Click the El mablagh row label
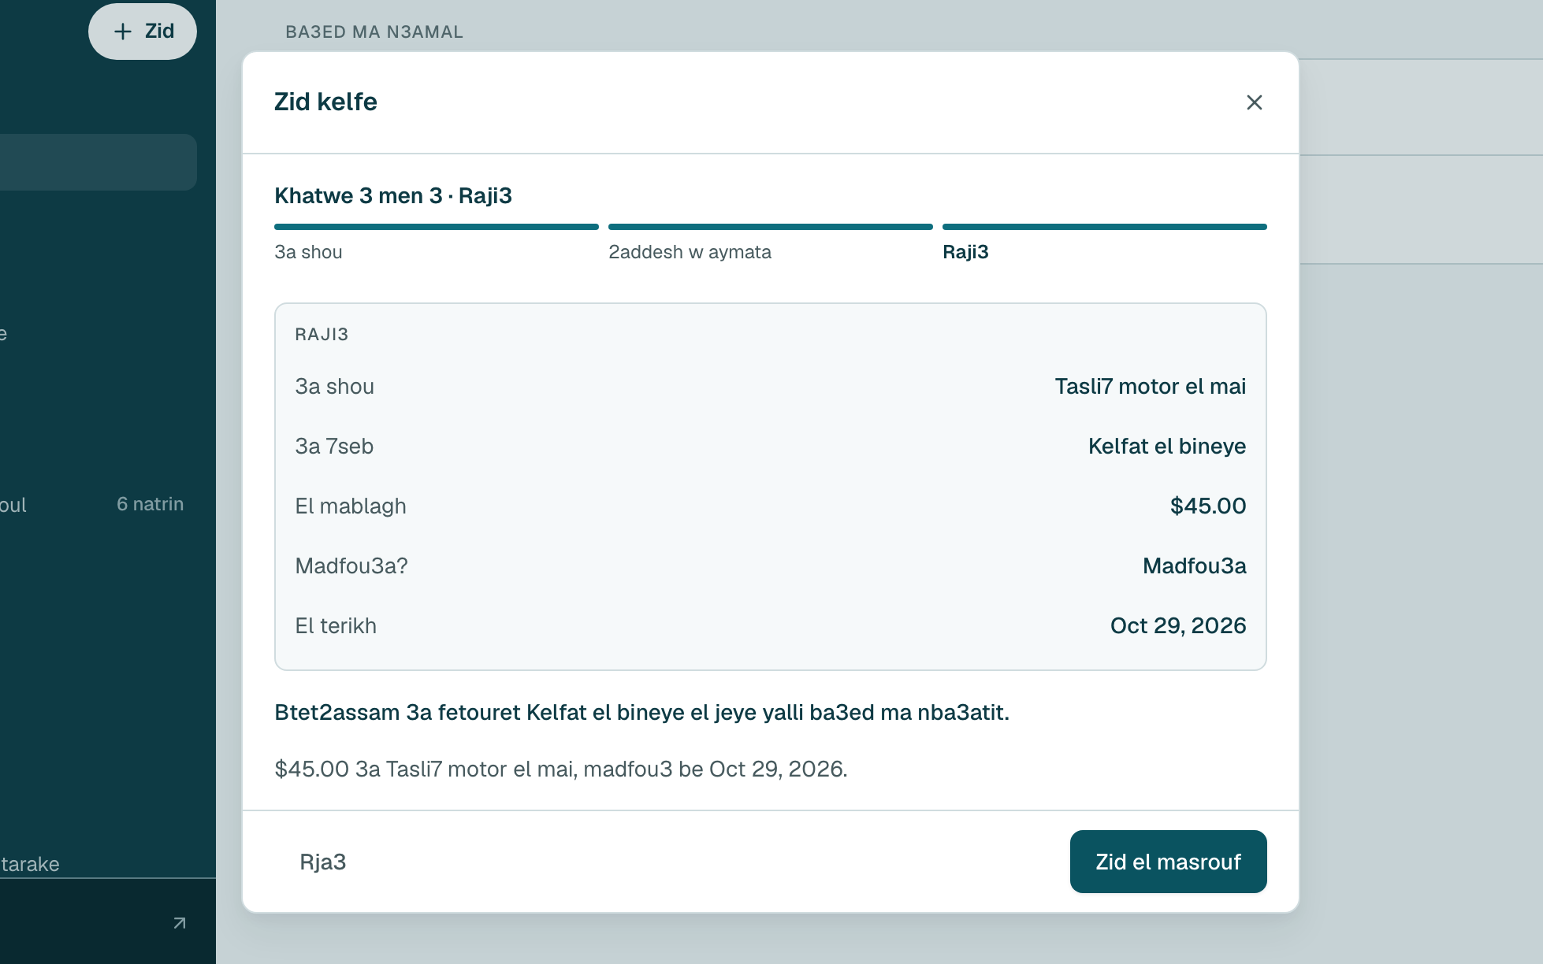 point(351,506)
